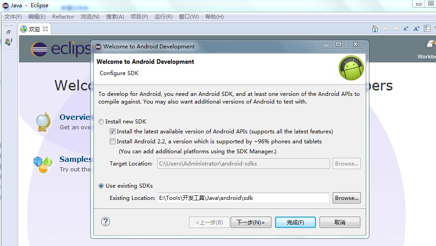Click the back arrow in Welcome toolbar
The height and width of the screenshot is (246, 436).
(385, 28)
